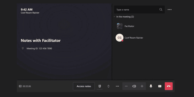Click the share content icon
This screenshot has height=97, width=194.
tap(160, 86)
